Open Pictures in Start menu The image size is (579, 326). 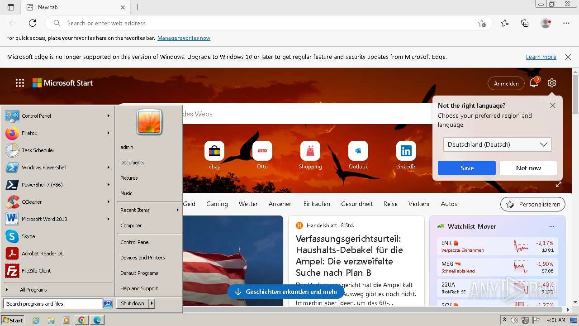(x=149, y=178)
